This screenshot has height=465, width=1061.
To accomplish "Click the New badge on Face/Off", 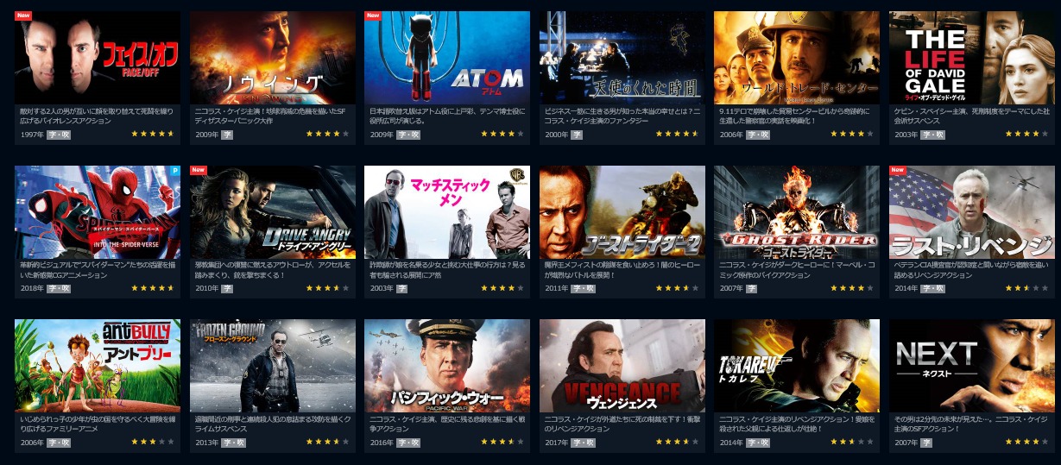I will [23, 16].
